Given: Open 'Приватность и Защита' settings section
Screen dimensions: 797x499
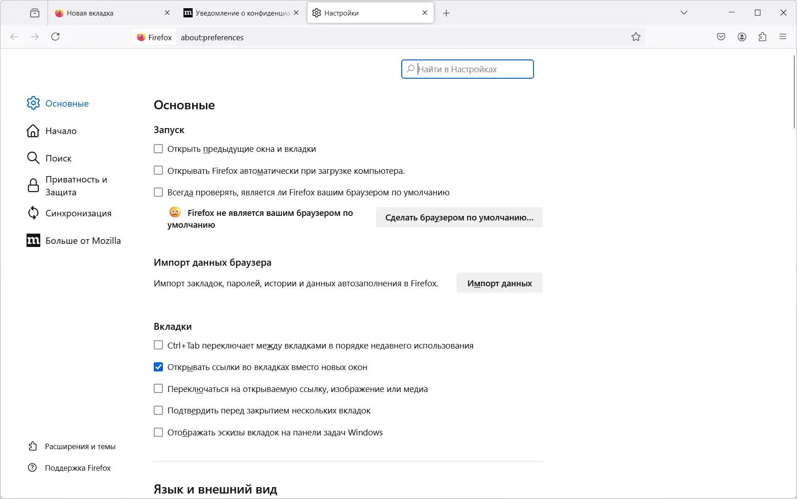Looking at the screenshot, I should pos(76,186).
